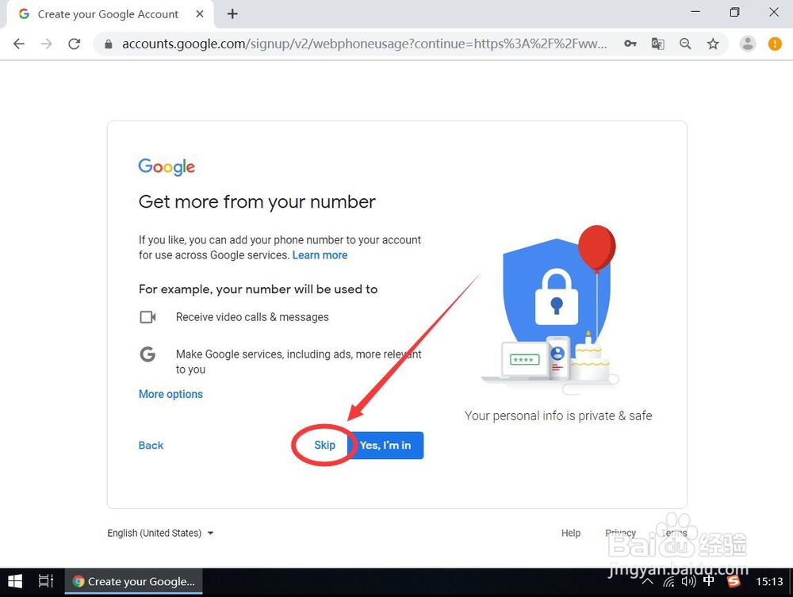
Task: Bookmark this page with star icon
Action: tap(713, 44)
